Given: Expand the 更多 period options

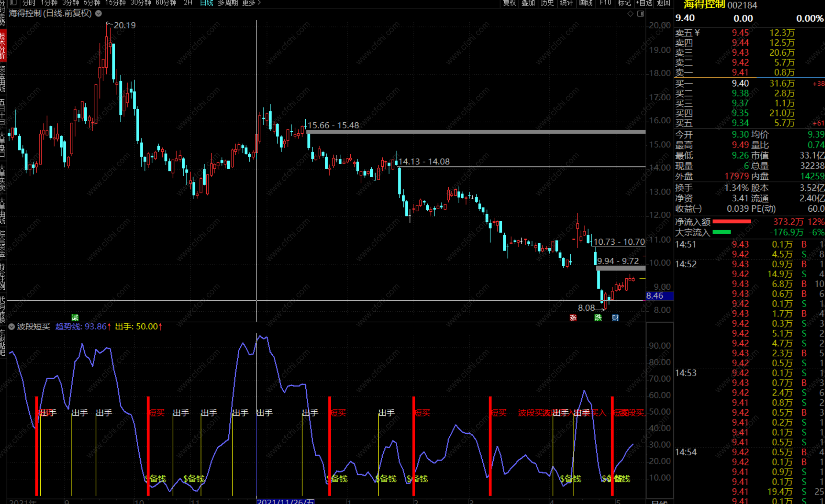Looking at the screenshot, I should coord(252,3).
